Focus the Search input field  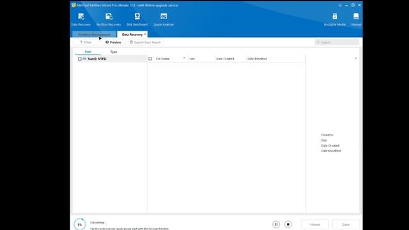coord(337,42)
